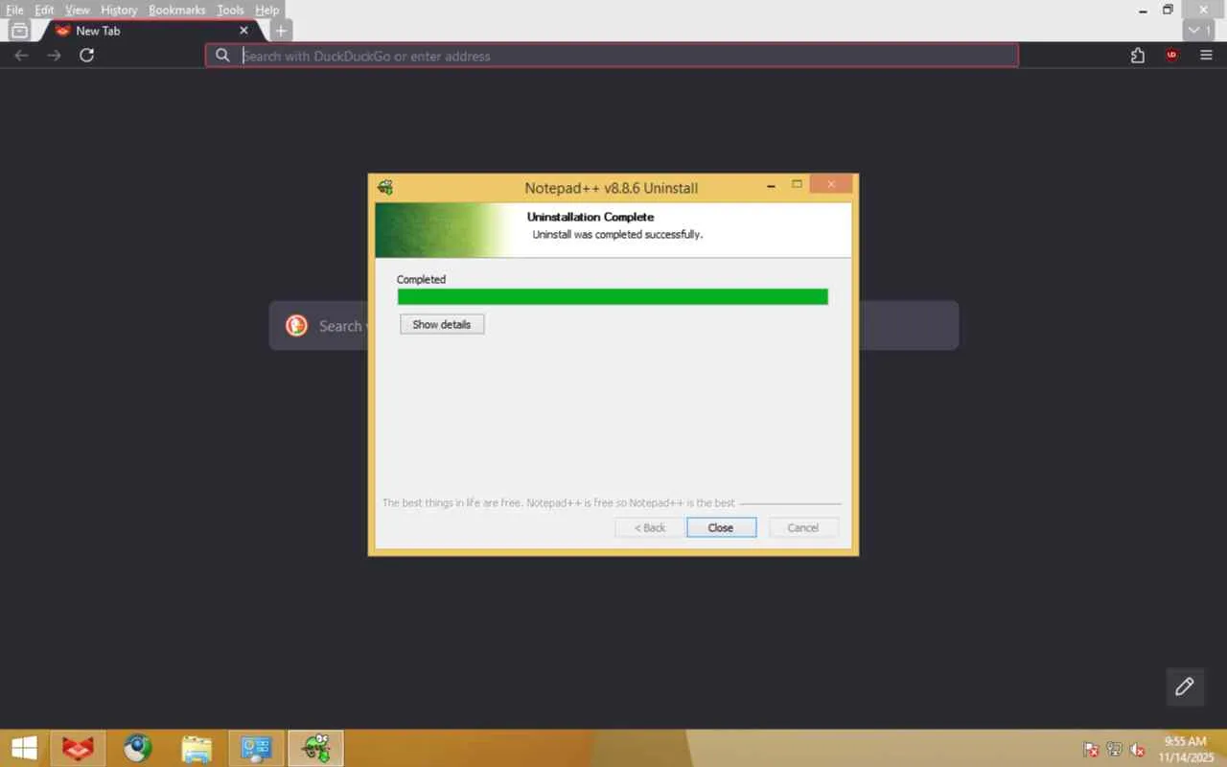Viewport: 1227px width, 767px height.
Task: Click the "Uninstallation Complete" heading
Action: [590, 217]
